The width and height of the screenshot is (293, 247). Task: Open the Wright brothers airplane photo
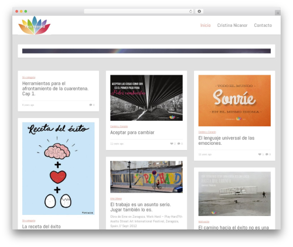point(234,194)
